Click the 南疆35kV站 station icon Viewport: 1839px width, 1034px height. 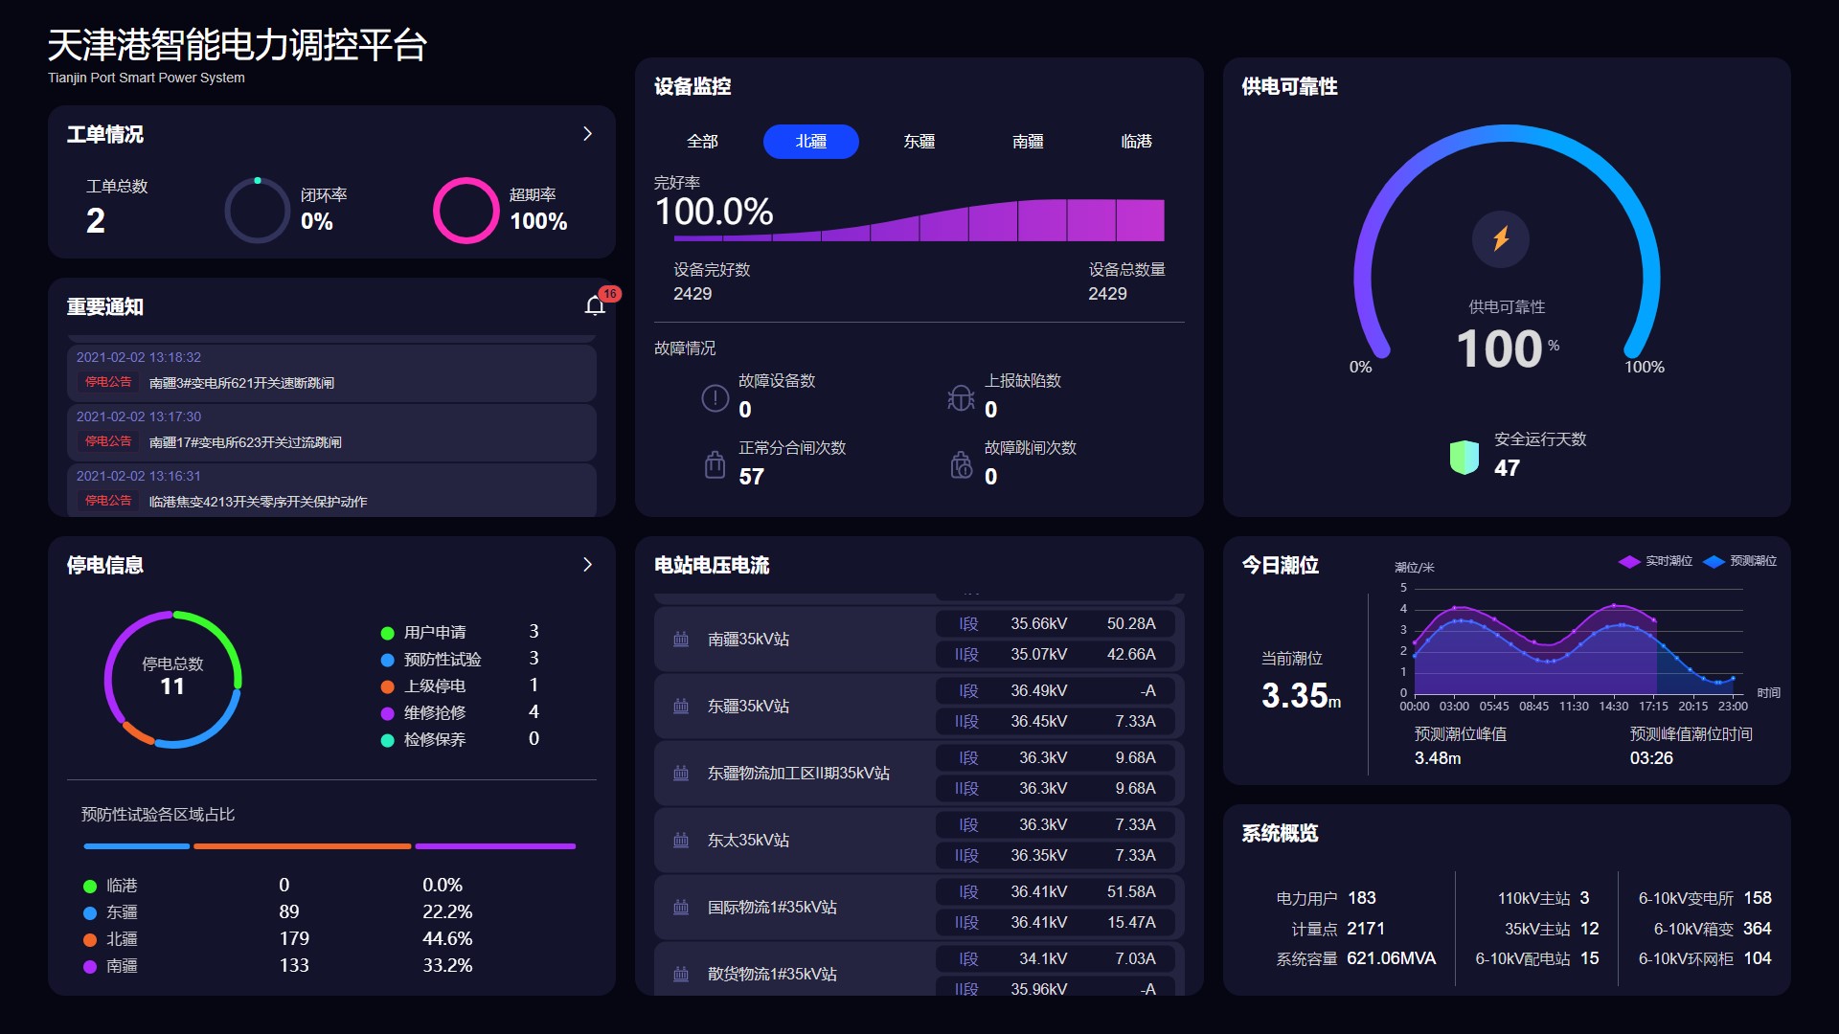(x=681, y=639)
